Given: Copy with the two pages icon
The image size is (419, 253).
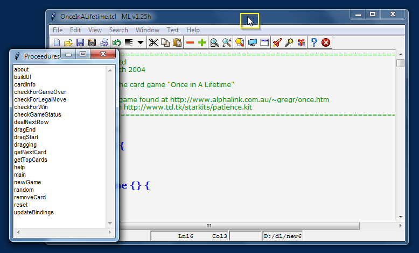Looking at the screenshot, I should pos(165,42).
